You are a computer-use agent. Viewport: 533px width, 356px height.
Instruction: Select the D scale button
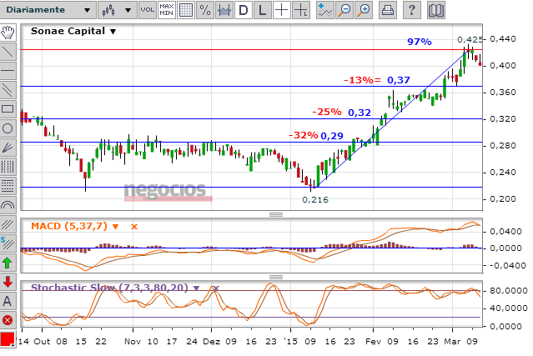pos(244,10)
